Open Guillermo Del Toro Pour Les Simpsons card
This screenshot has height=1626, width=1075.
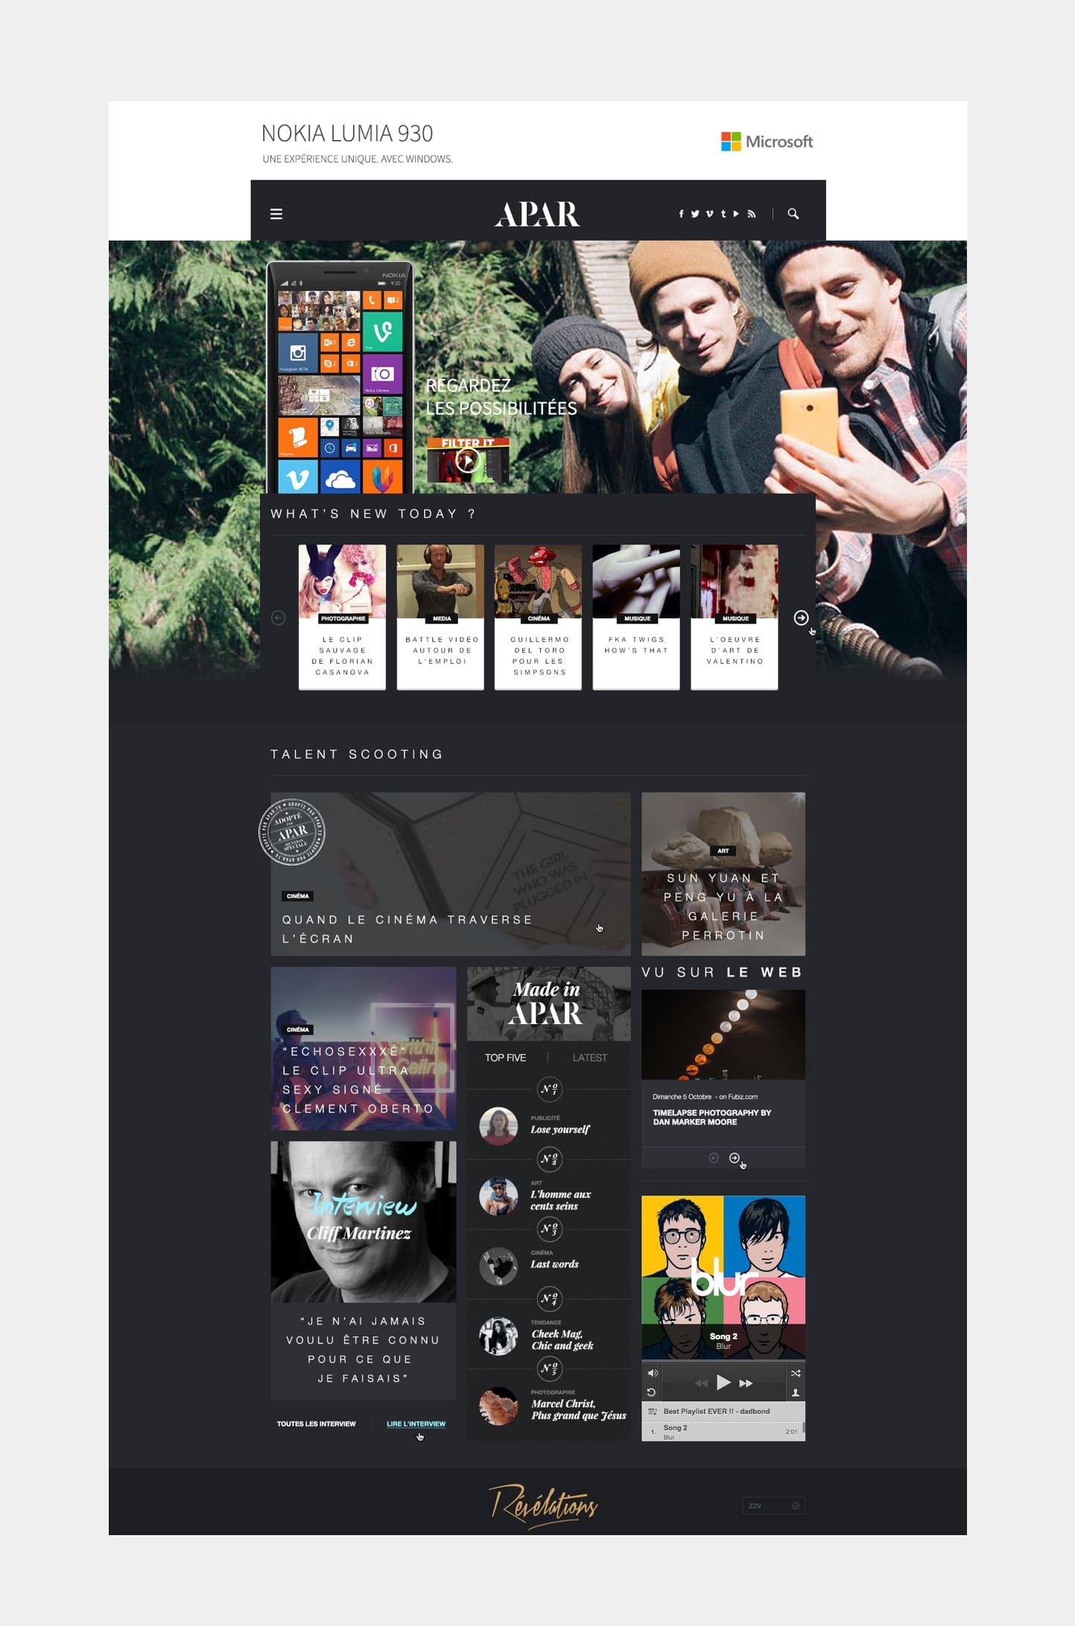coord(538,617)
